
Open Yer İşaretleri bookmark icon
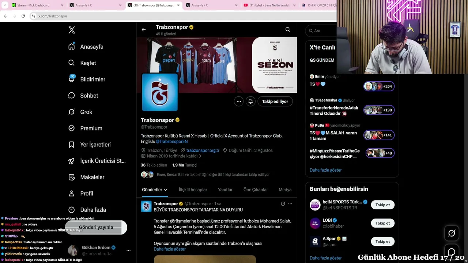tap(72, 145)
